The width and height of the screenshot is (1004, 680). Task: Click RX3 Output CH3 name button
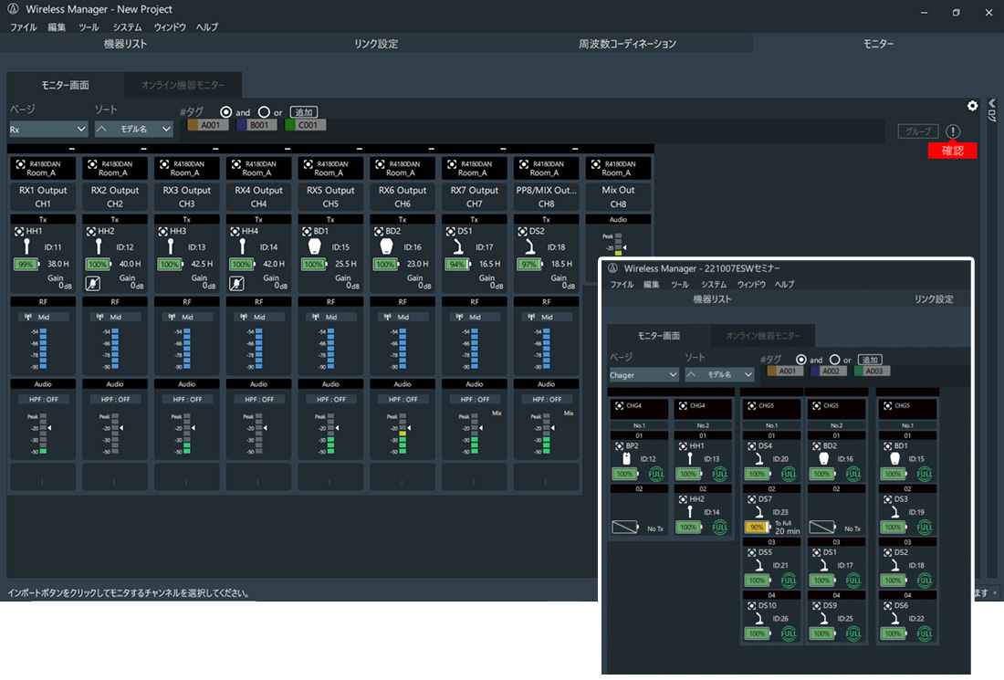click(187, 196)
